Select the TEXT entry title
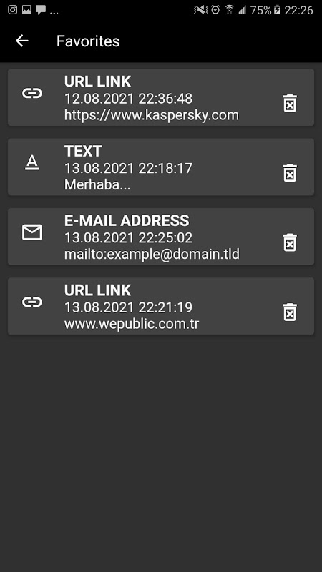Viewport: 322px width, 572px height. tap(83, 151)
